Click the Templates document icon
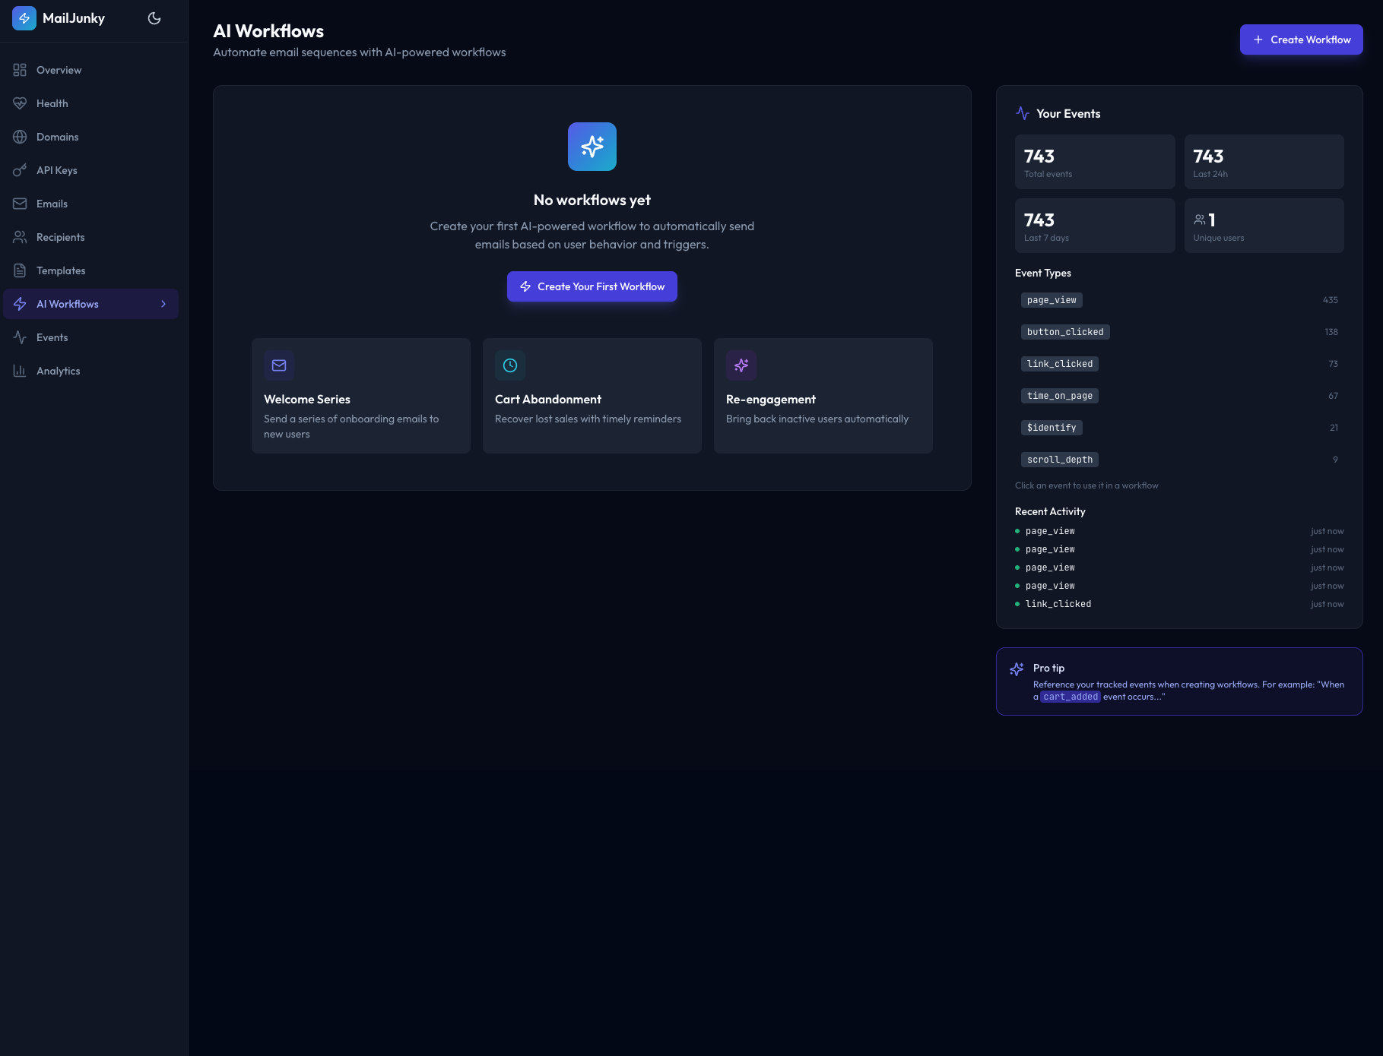Viewport: 1383px width, 1056px height. click(21, 270)
